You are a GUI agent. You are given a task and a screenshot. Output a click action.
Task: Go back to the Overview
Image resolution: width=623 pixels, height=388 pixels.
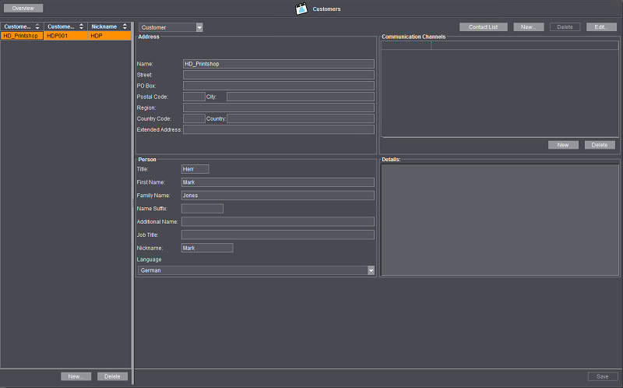coord(23,8)
